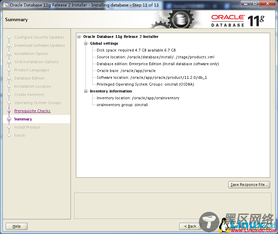This screenshot has height=234, width=278.
Task: Click the Prerequisite Checks step marker dot
Action: point(9,111)
